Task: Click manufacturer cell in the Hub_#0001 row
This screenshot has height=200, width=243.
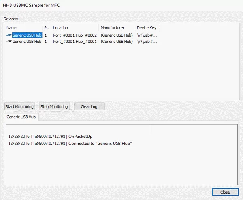Action: (x=117, y=42)
